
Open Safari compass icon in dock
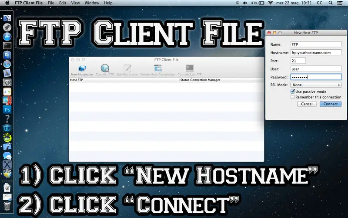(7, 64)
